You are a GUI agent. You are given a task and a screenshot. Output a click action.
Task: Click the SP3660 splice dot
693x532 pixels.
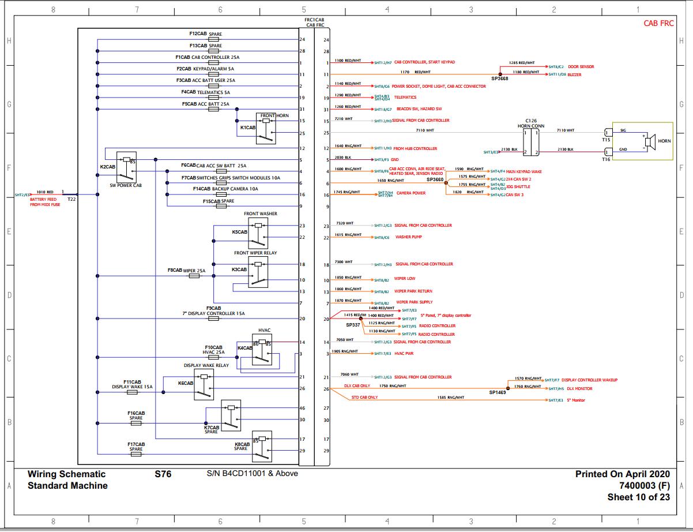coord(446,183)
